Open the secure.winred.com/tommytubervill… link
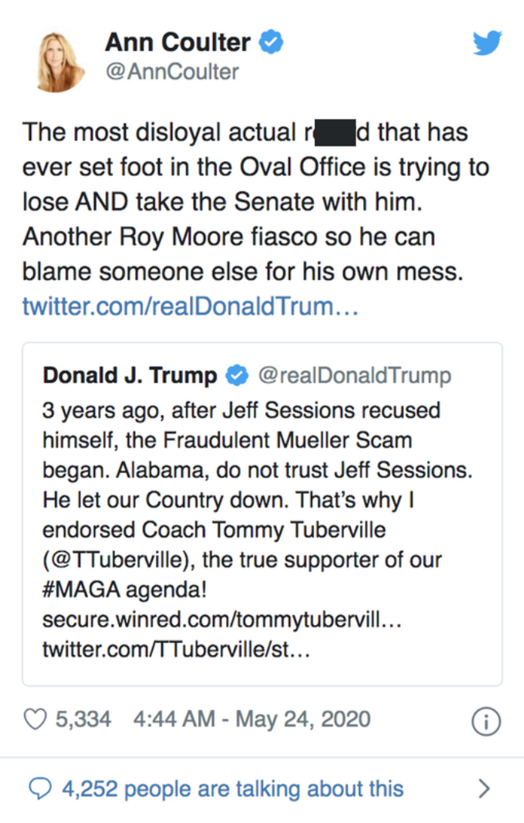Screen dimensions: 524x823 (x=221, y=620)
